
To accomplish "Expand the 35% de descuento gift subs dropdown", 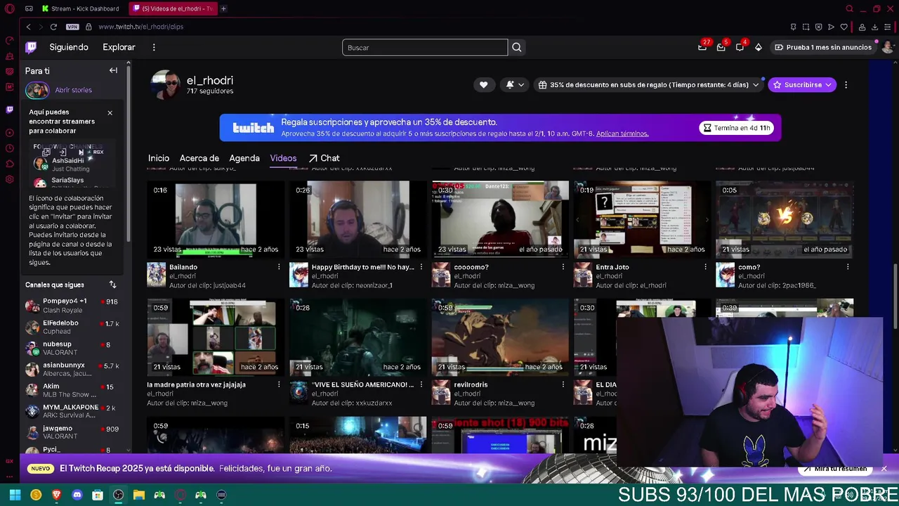I will [x=648, y=84].
